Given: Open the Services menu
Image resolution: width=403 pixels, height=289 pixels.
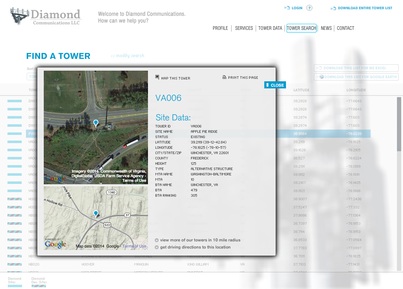Looking at the screenshot, I should (244, 28).
